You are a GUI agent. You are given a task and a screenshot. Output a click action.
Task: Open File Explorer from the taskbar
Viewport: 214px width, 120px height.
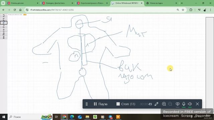pos(87,117)
